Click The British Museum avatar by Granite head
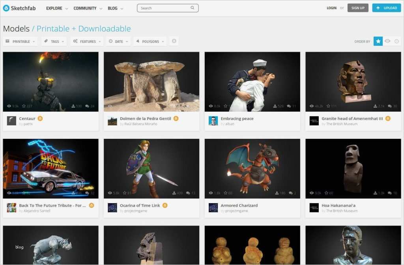The width and height of the screenshot is (404, 265). click(x=314, y=121)
